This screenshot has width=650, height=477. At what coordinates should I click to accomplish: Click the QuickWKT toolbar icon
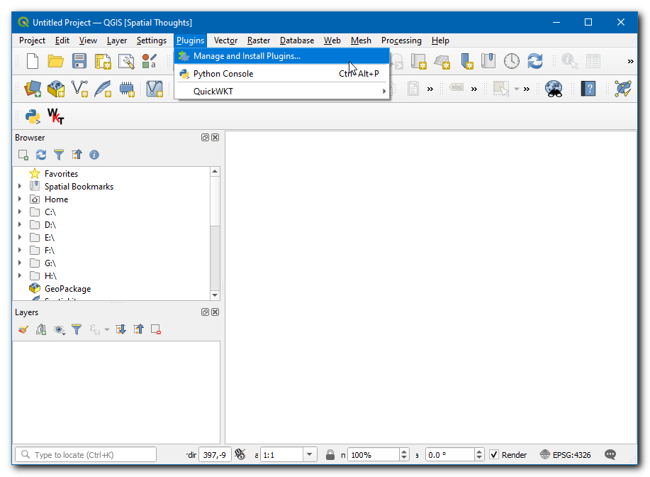[55, 116]
